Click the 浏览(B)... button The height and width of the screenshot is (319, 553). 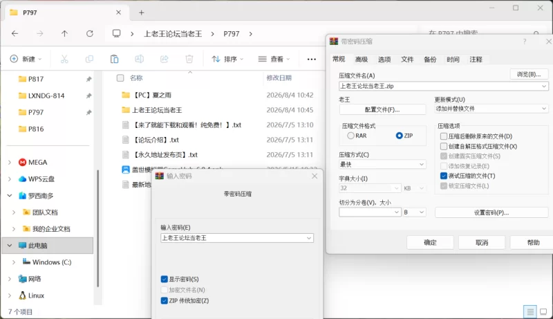click(x=529, y=74)
